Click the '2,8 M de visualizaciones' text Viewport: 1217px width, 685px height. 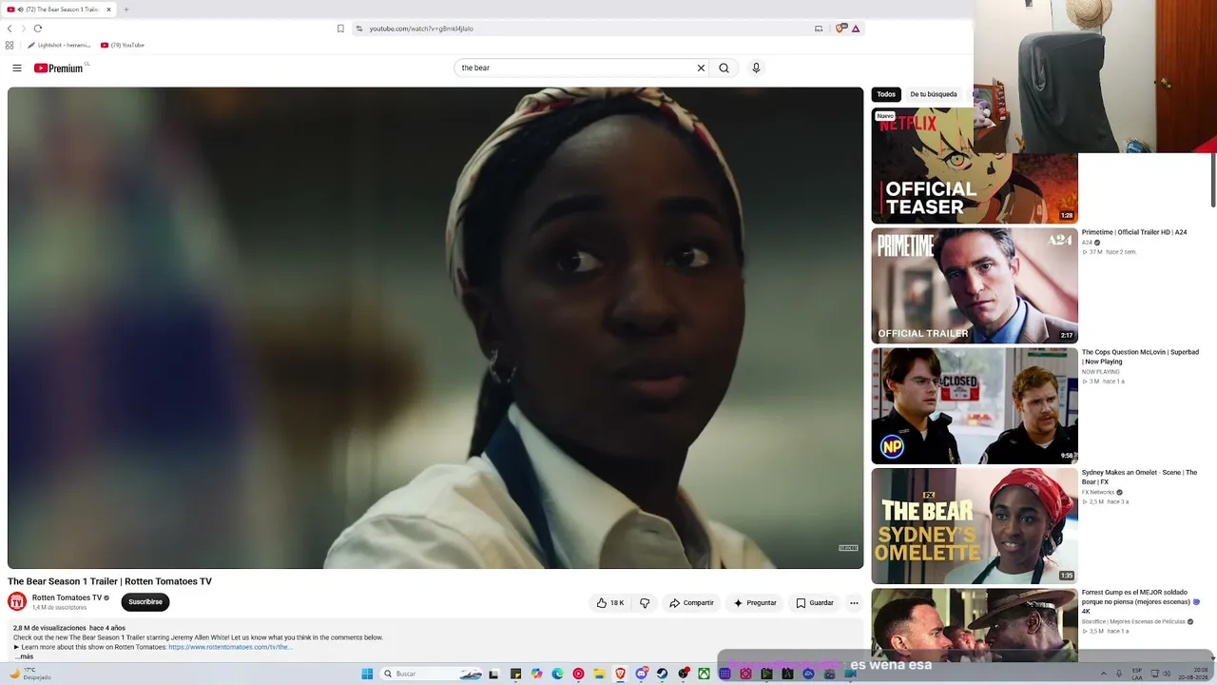pos(48,628)
